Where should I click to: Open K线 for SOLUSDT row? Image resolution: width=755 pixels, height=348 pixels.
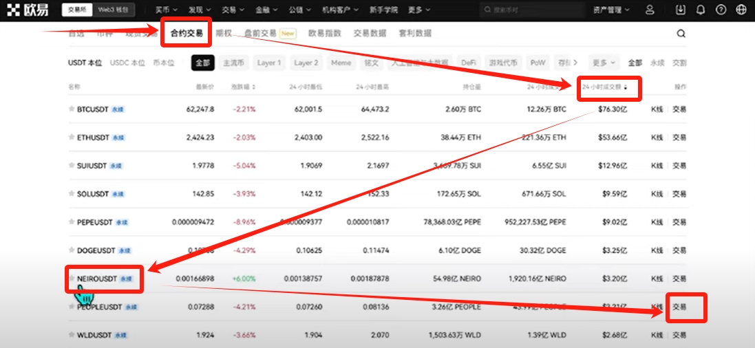coord(657,194)
